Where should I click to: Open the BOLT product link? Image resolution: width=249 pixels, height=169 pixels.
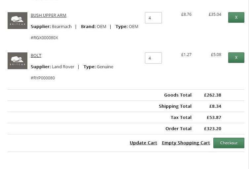[36, 56]
